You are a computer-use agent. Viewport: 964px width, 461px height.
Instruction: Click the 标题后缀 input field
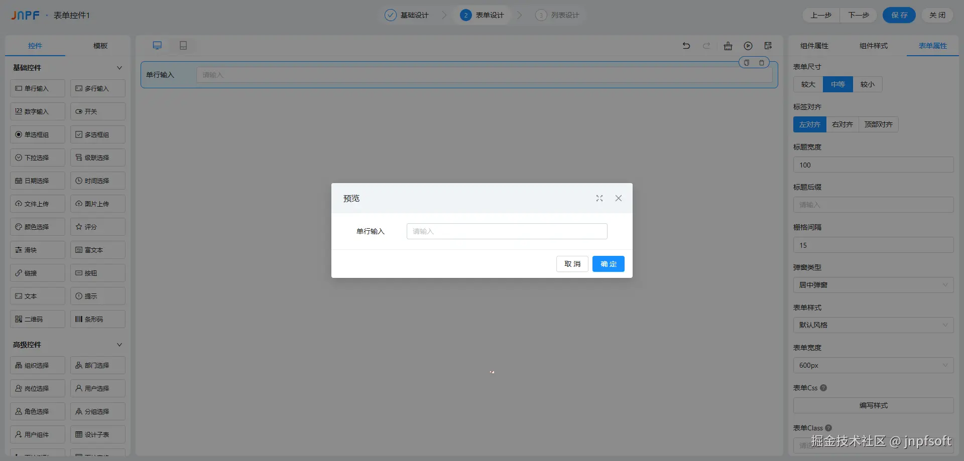873,205
